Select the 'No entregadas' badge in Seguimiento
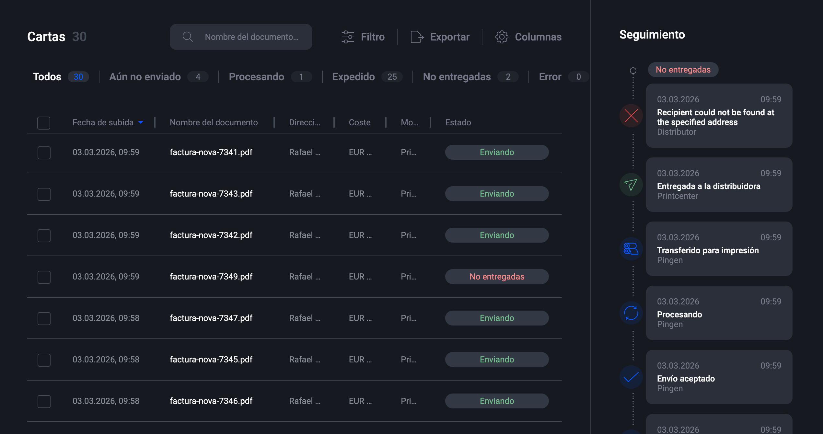Screen dimensions: 823x434 click(683, 69)
